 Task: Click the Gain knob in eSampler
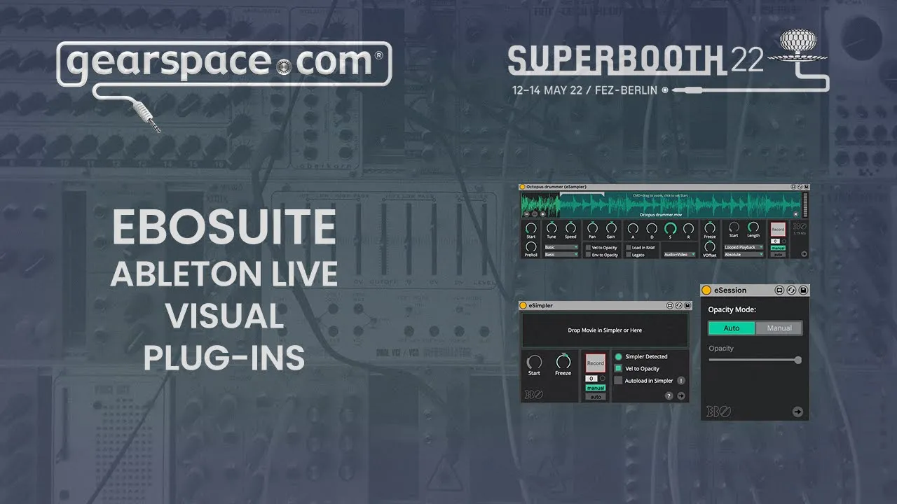611,227
